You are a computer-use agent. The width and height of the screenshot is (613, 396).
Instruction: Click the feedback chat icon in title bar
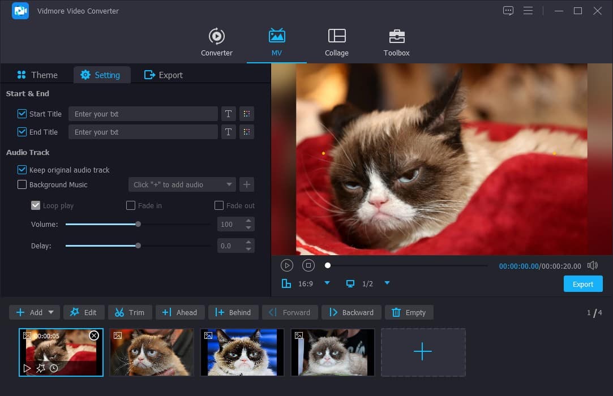[508, 11]
